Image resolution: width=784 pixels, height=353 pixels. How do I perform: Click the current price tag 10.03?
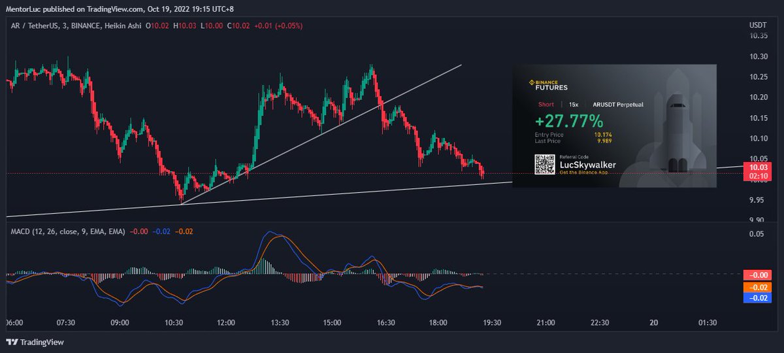coord(757,168)
